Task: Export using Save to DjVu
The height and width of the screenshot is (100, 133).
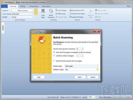Action: coord(101,10)
